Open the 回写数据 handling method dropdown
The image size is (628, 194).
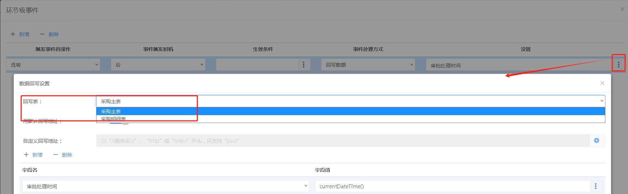(x=368, y=65)
